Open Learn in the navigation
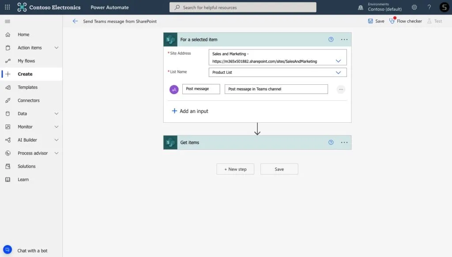452x257 pixels. coord(23,179)
